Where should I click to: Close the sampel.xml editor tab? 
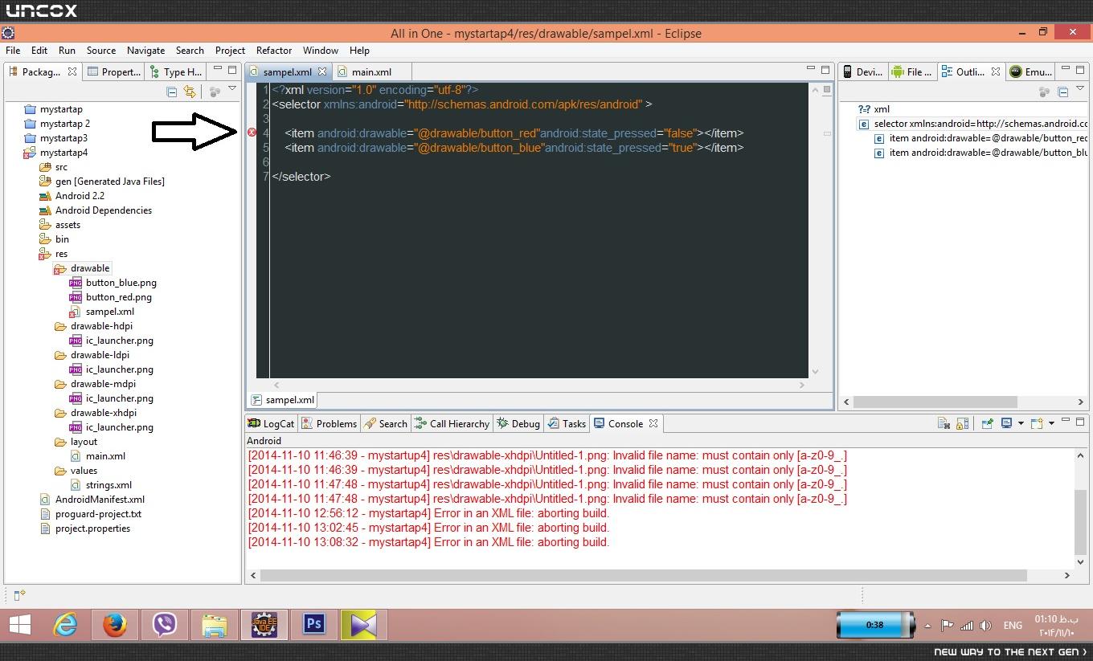[x=322, y=72]
